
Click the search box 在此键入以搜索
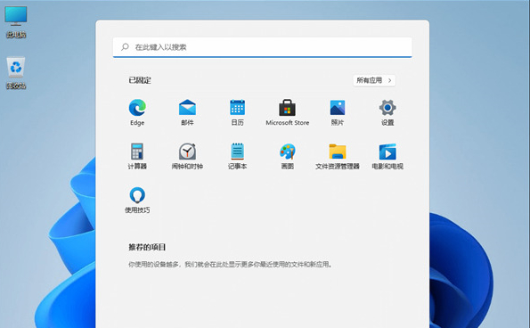(262, 47)
